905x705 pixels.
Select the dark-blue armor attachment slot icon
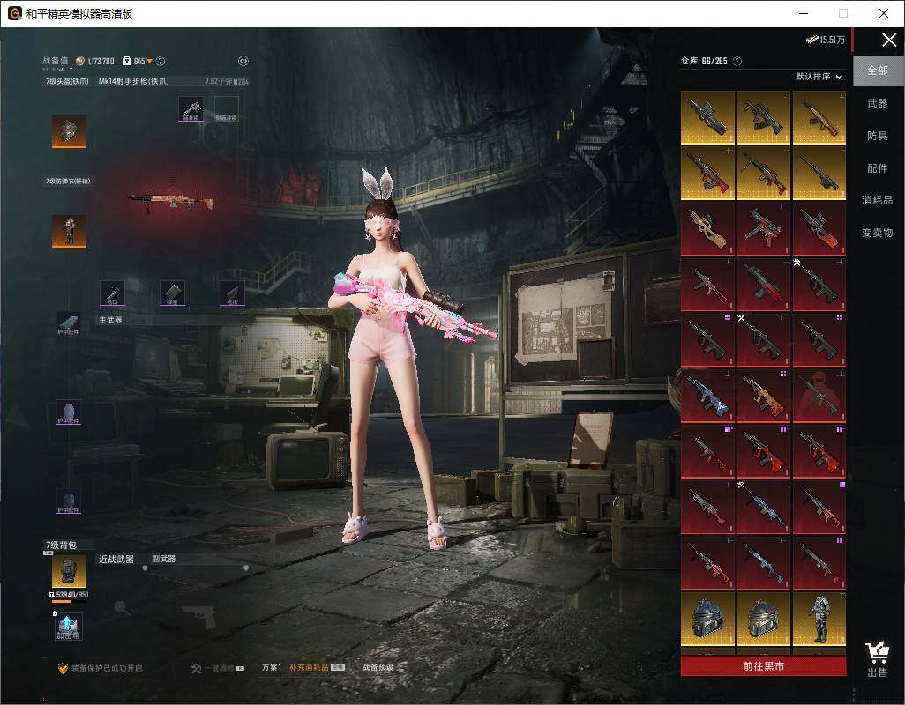tap(69, 501)
